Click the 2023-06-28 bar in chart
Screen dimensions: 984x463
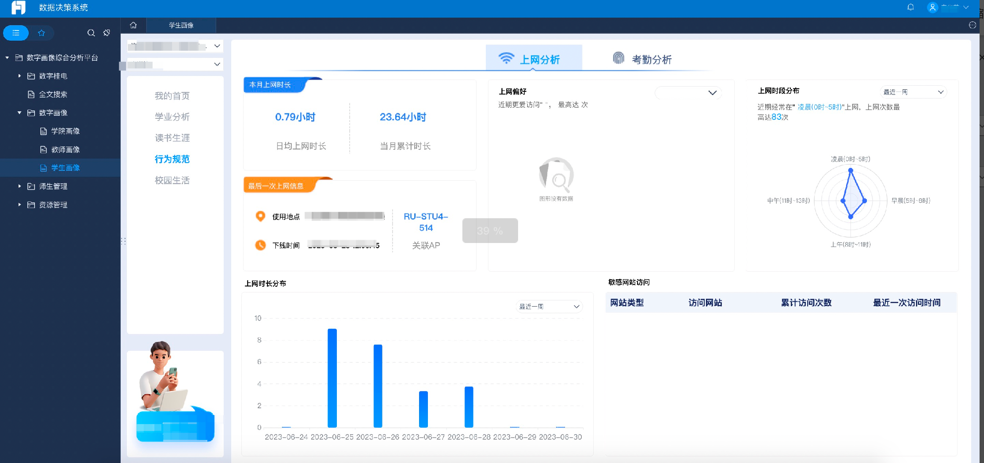(x=469, y=407)
